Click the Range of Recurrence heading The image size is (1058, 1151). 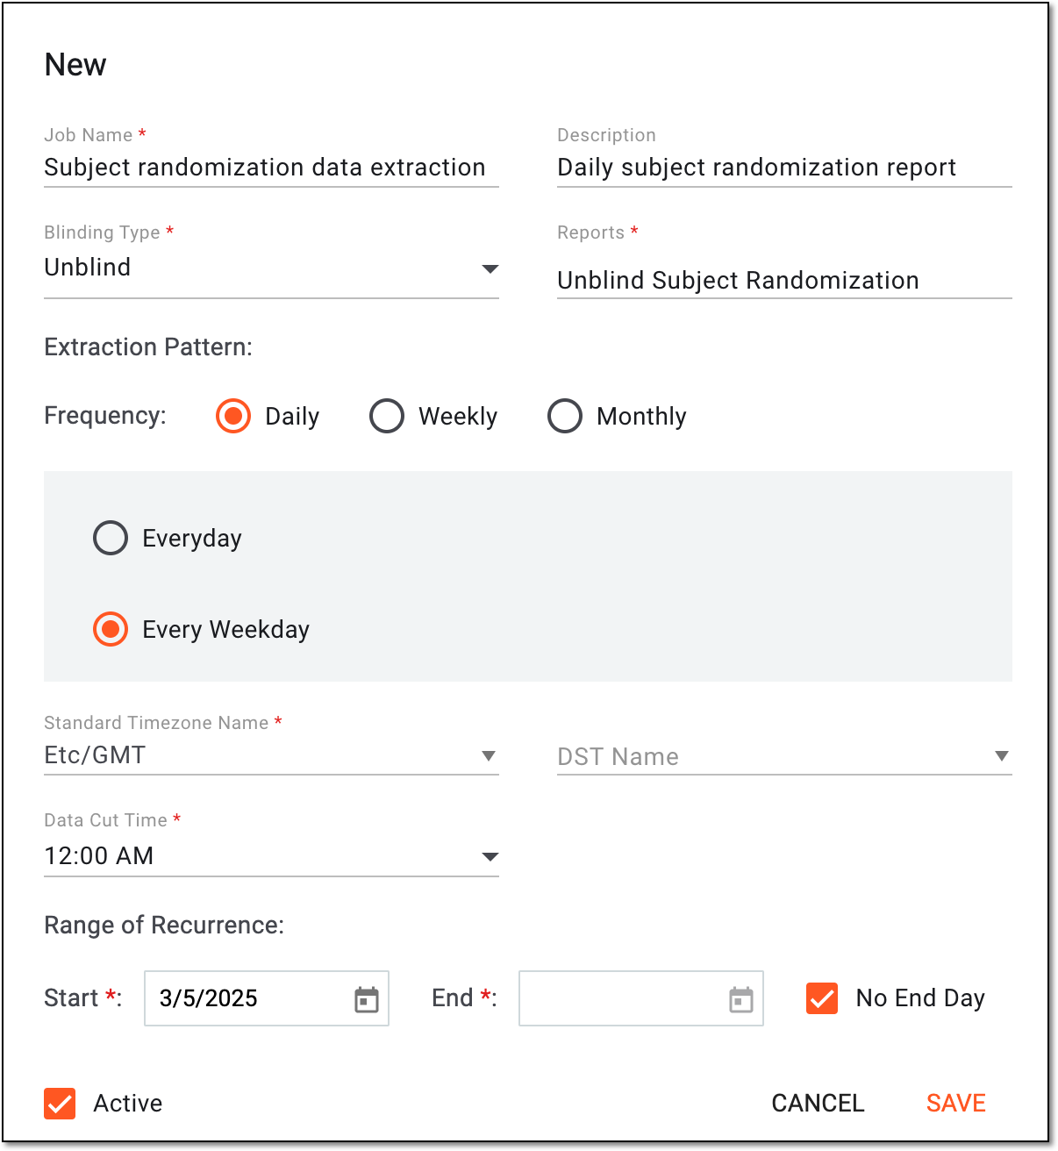pyautogui.click(x=164, y=926)
